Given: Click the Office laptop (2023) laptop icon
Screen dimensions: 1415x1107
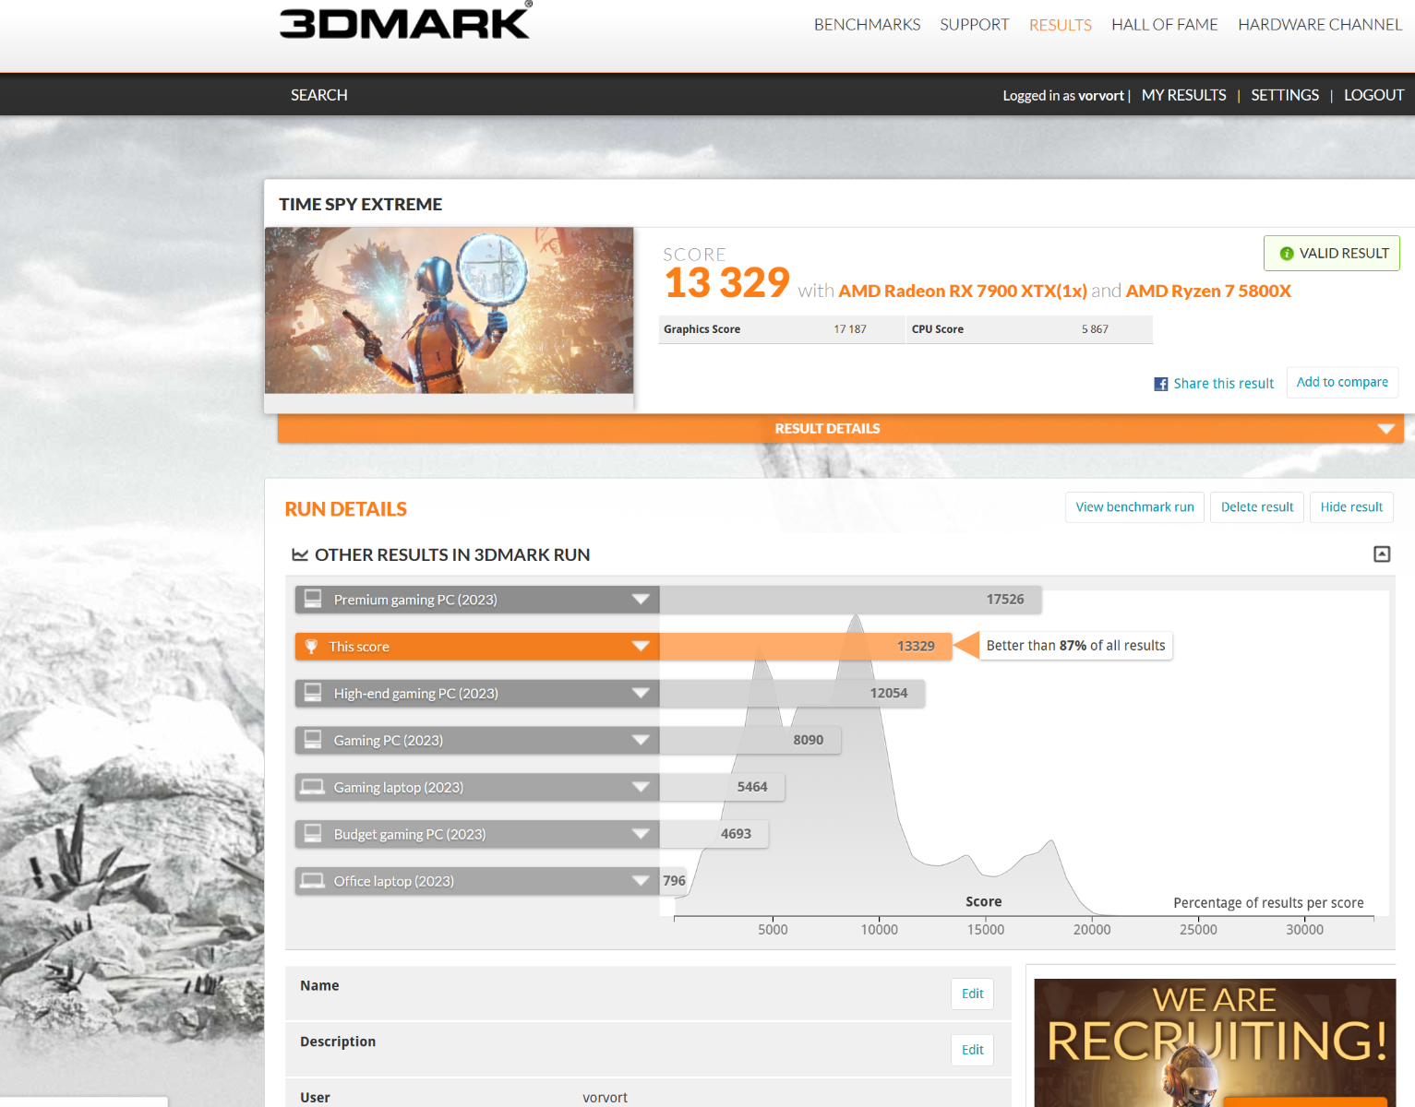Looking at the screenshot, I should click(x=313, y=881).
